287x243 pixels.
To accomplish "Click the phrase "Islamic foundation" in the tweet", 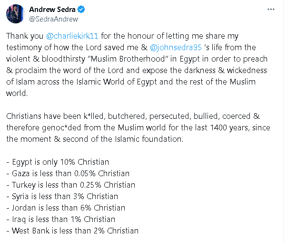I will (x=149, y=139).
